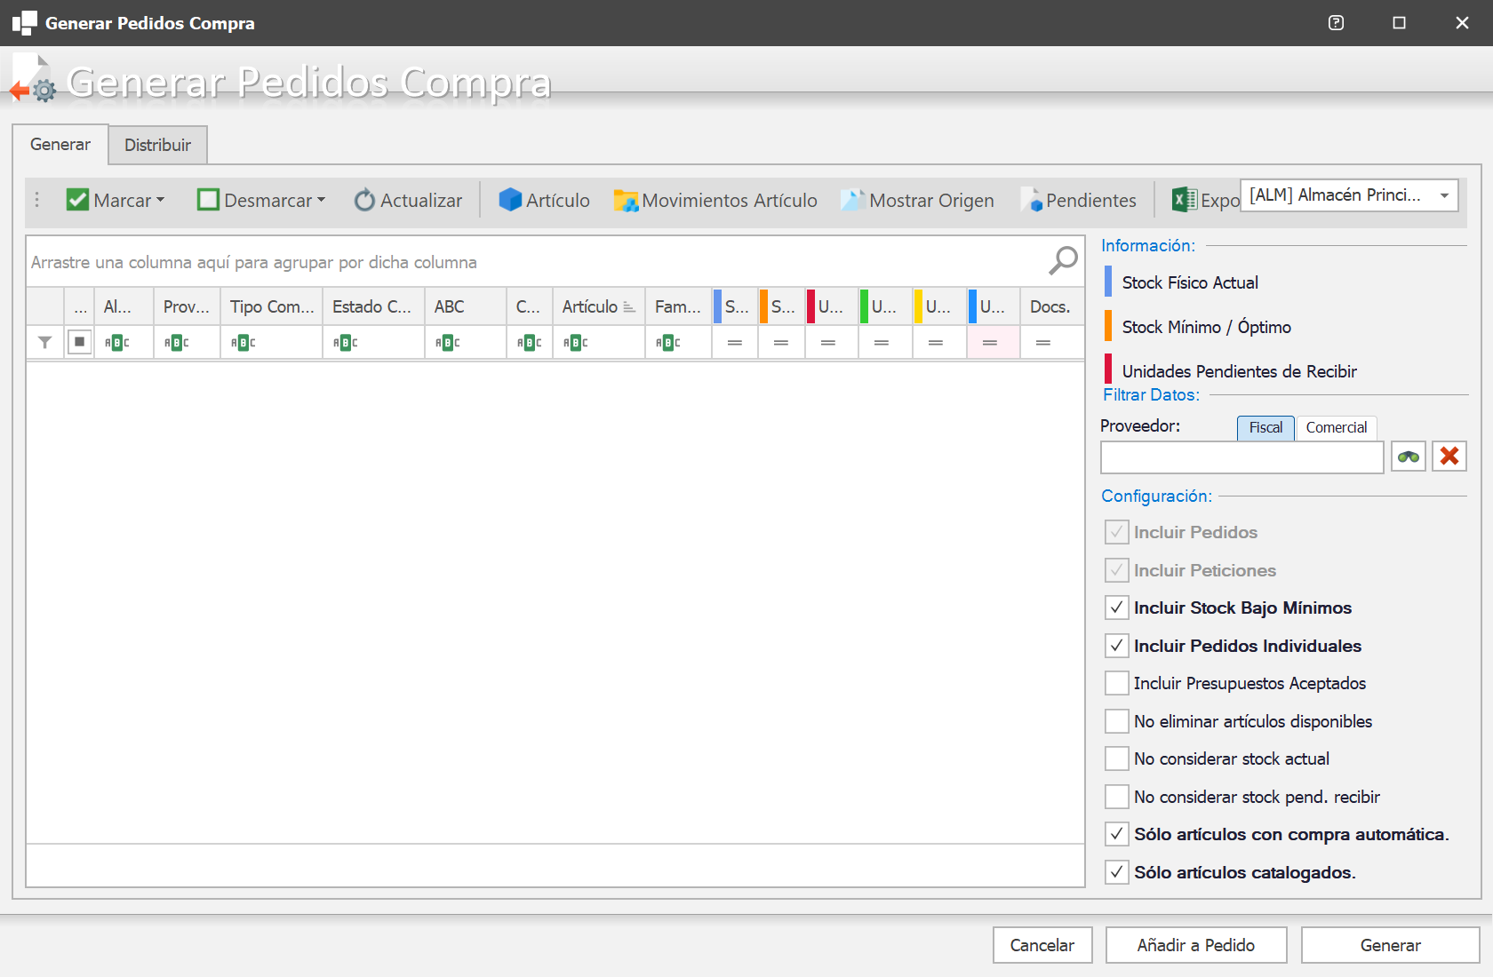Screen dimensions: 1493x977
Task: Open Movimientos Artículo folder icon
Action: (626, 201)
